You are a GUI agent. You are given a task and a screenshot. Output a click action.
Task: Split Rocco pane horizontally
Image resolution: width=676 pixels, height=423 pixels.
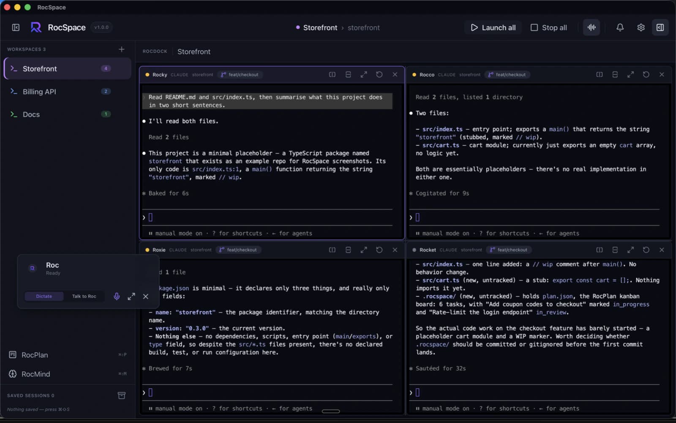[x=615, y=74]
